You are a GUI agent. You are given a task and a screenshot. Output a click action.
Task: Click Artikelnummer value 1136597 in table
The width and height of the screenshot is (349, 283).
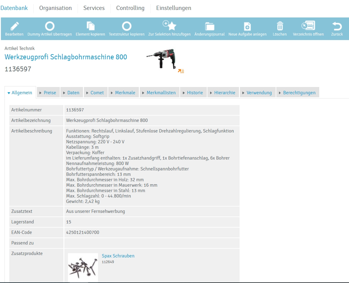pyautogui.click(x=75, y=110)
